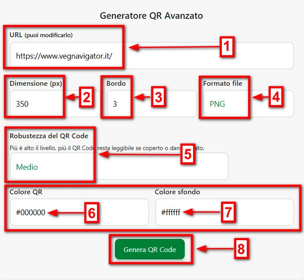Click the numbered badge 3 beside Bordo
The height and width of the screenshot is (280, 304).
158,98
